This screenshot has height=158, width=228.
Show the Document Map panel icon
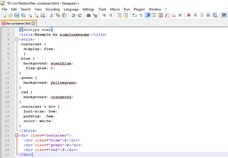coord(161,15)
